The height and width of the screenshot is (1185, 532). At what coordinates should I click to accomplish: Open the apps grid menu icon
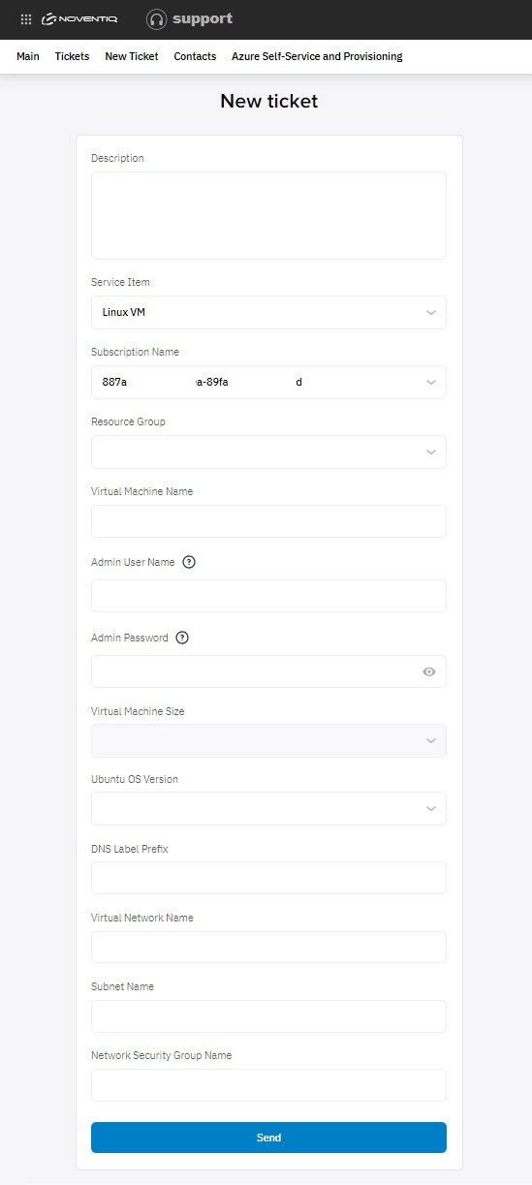pos(26,18)
